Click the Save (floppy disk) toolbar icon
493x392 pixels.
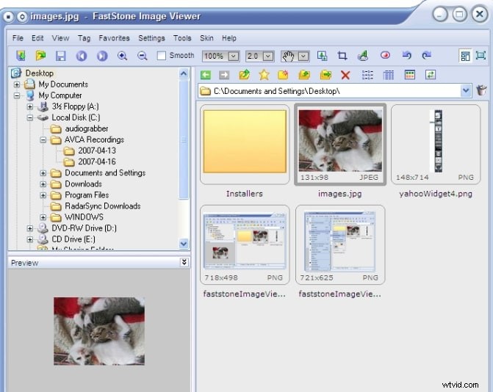point(61,56)
